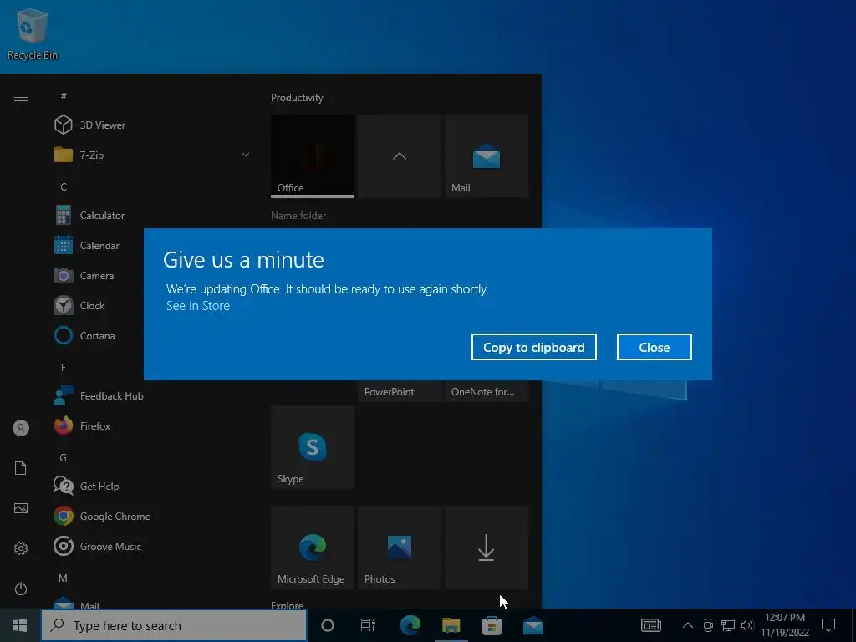
Task: Open Cortana circle on taskbar
Action: tap(328, 625)
